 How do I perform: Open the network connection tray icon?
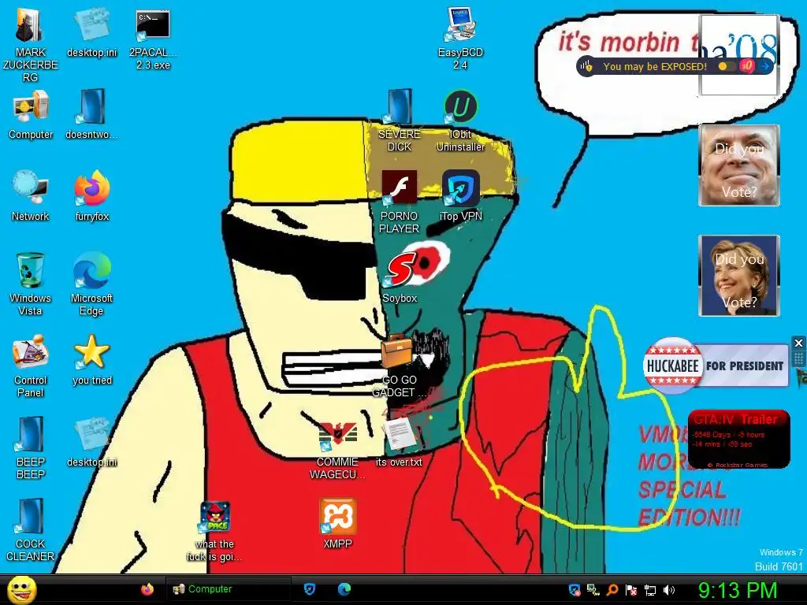click(650, 590)
